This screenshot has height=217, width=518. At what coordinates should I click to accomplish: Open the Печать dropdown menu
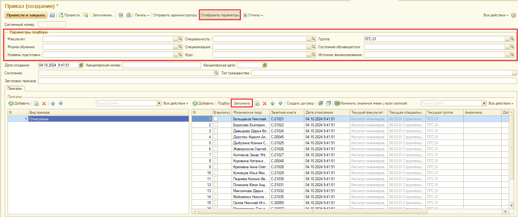142,15
